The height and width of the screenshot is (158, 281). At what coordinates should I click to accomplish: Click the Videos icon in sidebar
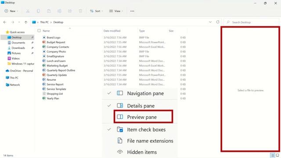pyautogui.click(x=9, y=58)
